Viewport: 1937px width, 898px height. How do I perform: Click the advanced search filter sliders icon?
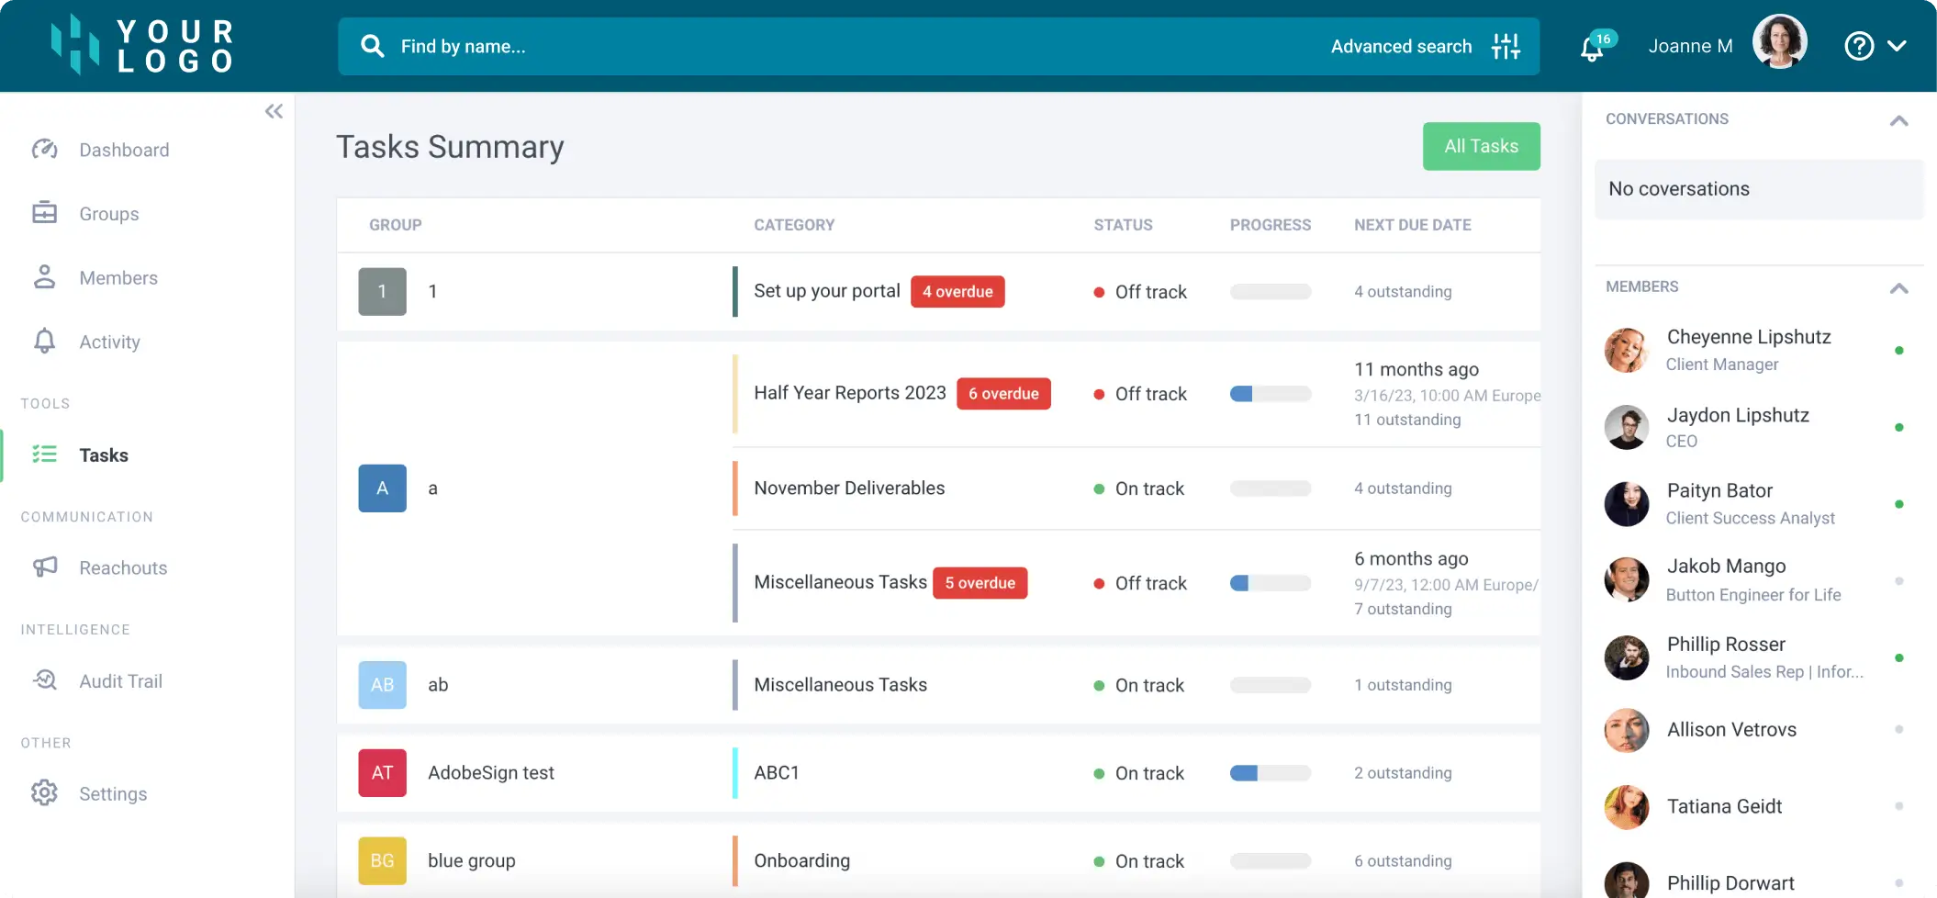click(1506, 46)
